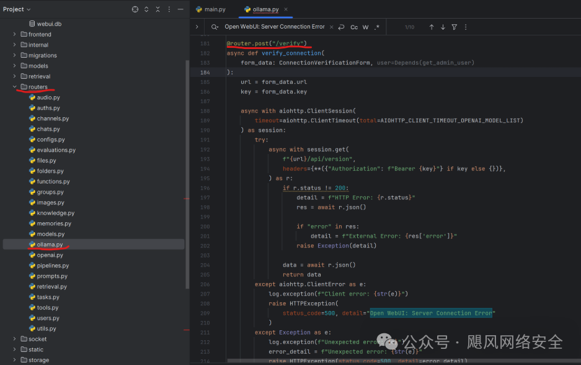Click the verify_connection function name
Viewport: 581px width, 365px height.
[x=291, y=53]
